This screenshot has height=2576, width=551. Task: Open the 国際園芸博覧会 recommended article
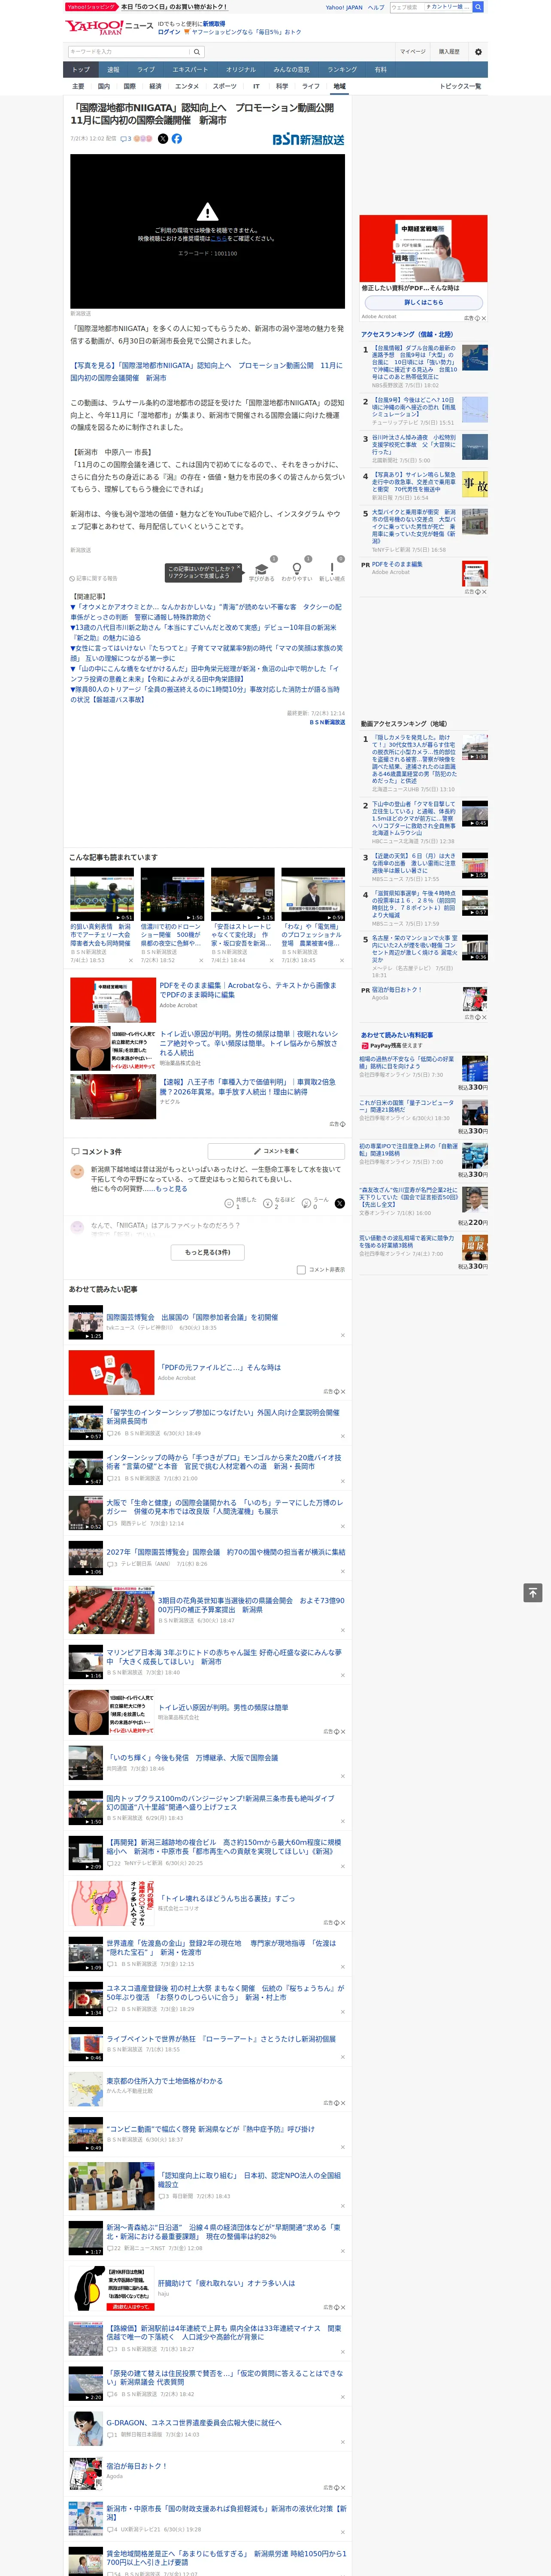192,1317
